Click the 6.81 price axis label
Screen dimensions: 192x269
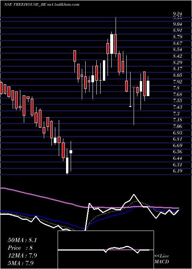[x=177, y=139]
